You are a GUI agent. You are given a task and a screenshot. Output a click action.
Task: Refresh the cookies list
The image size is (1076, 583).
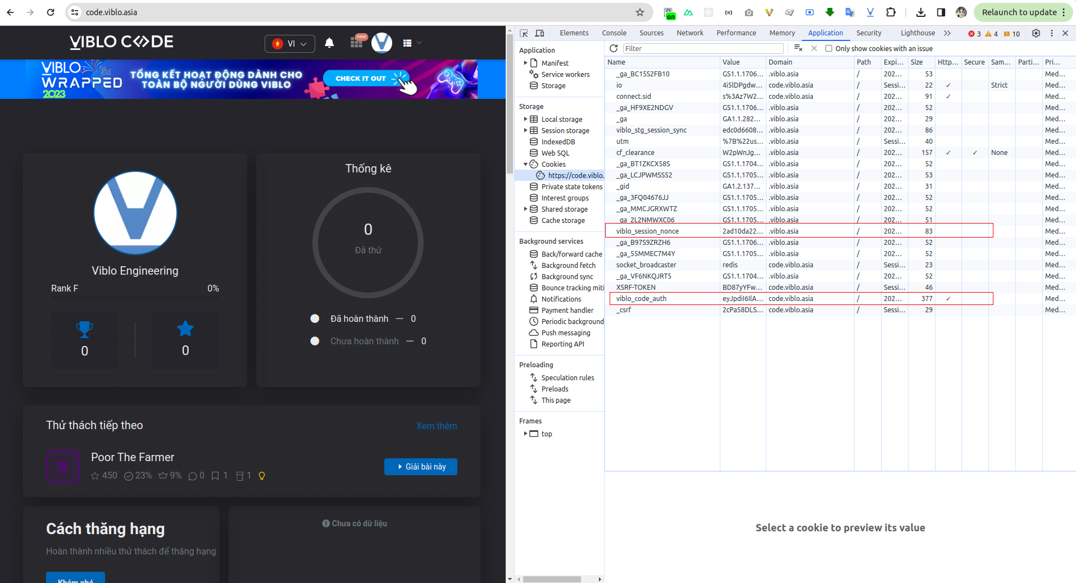613,48
